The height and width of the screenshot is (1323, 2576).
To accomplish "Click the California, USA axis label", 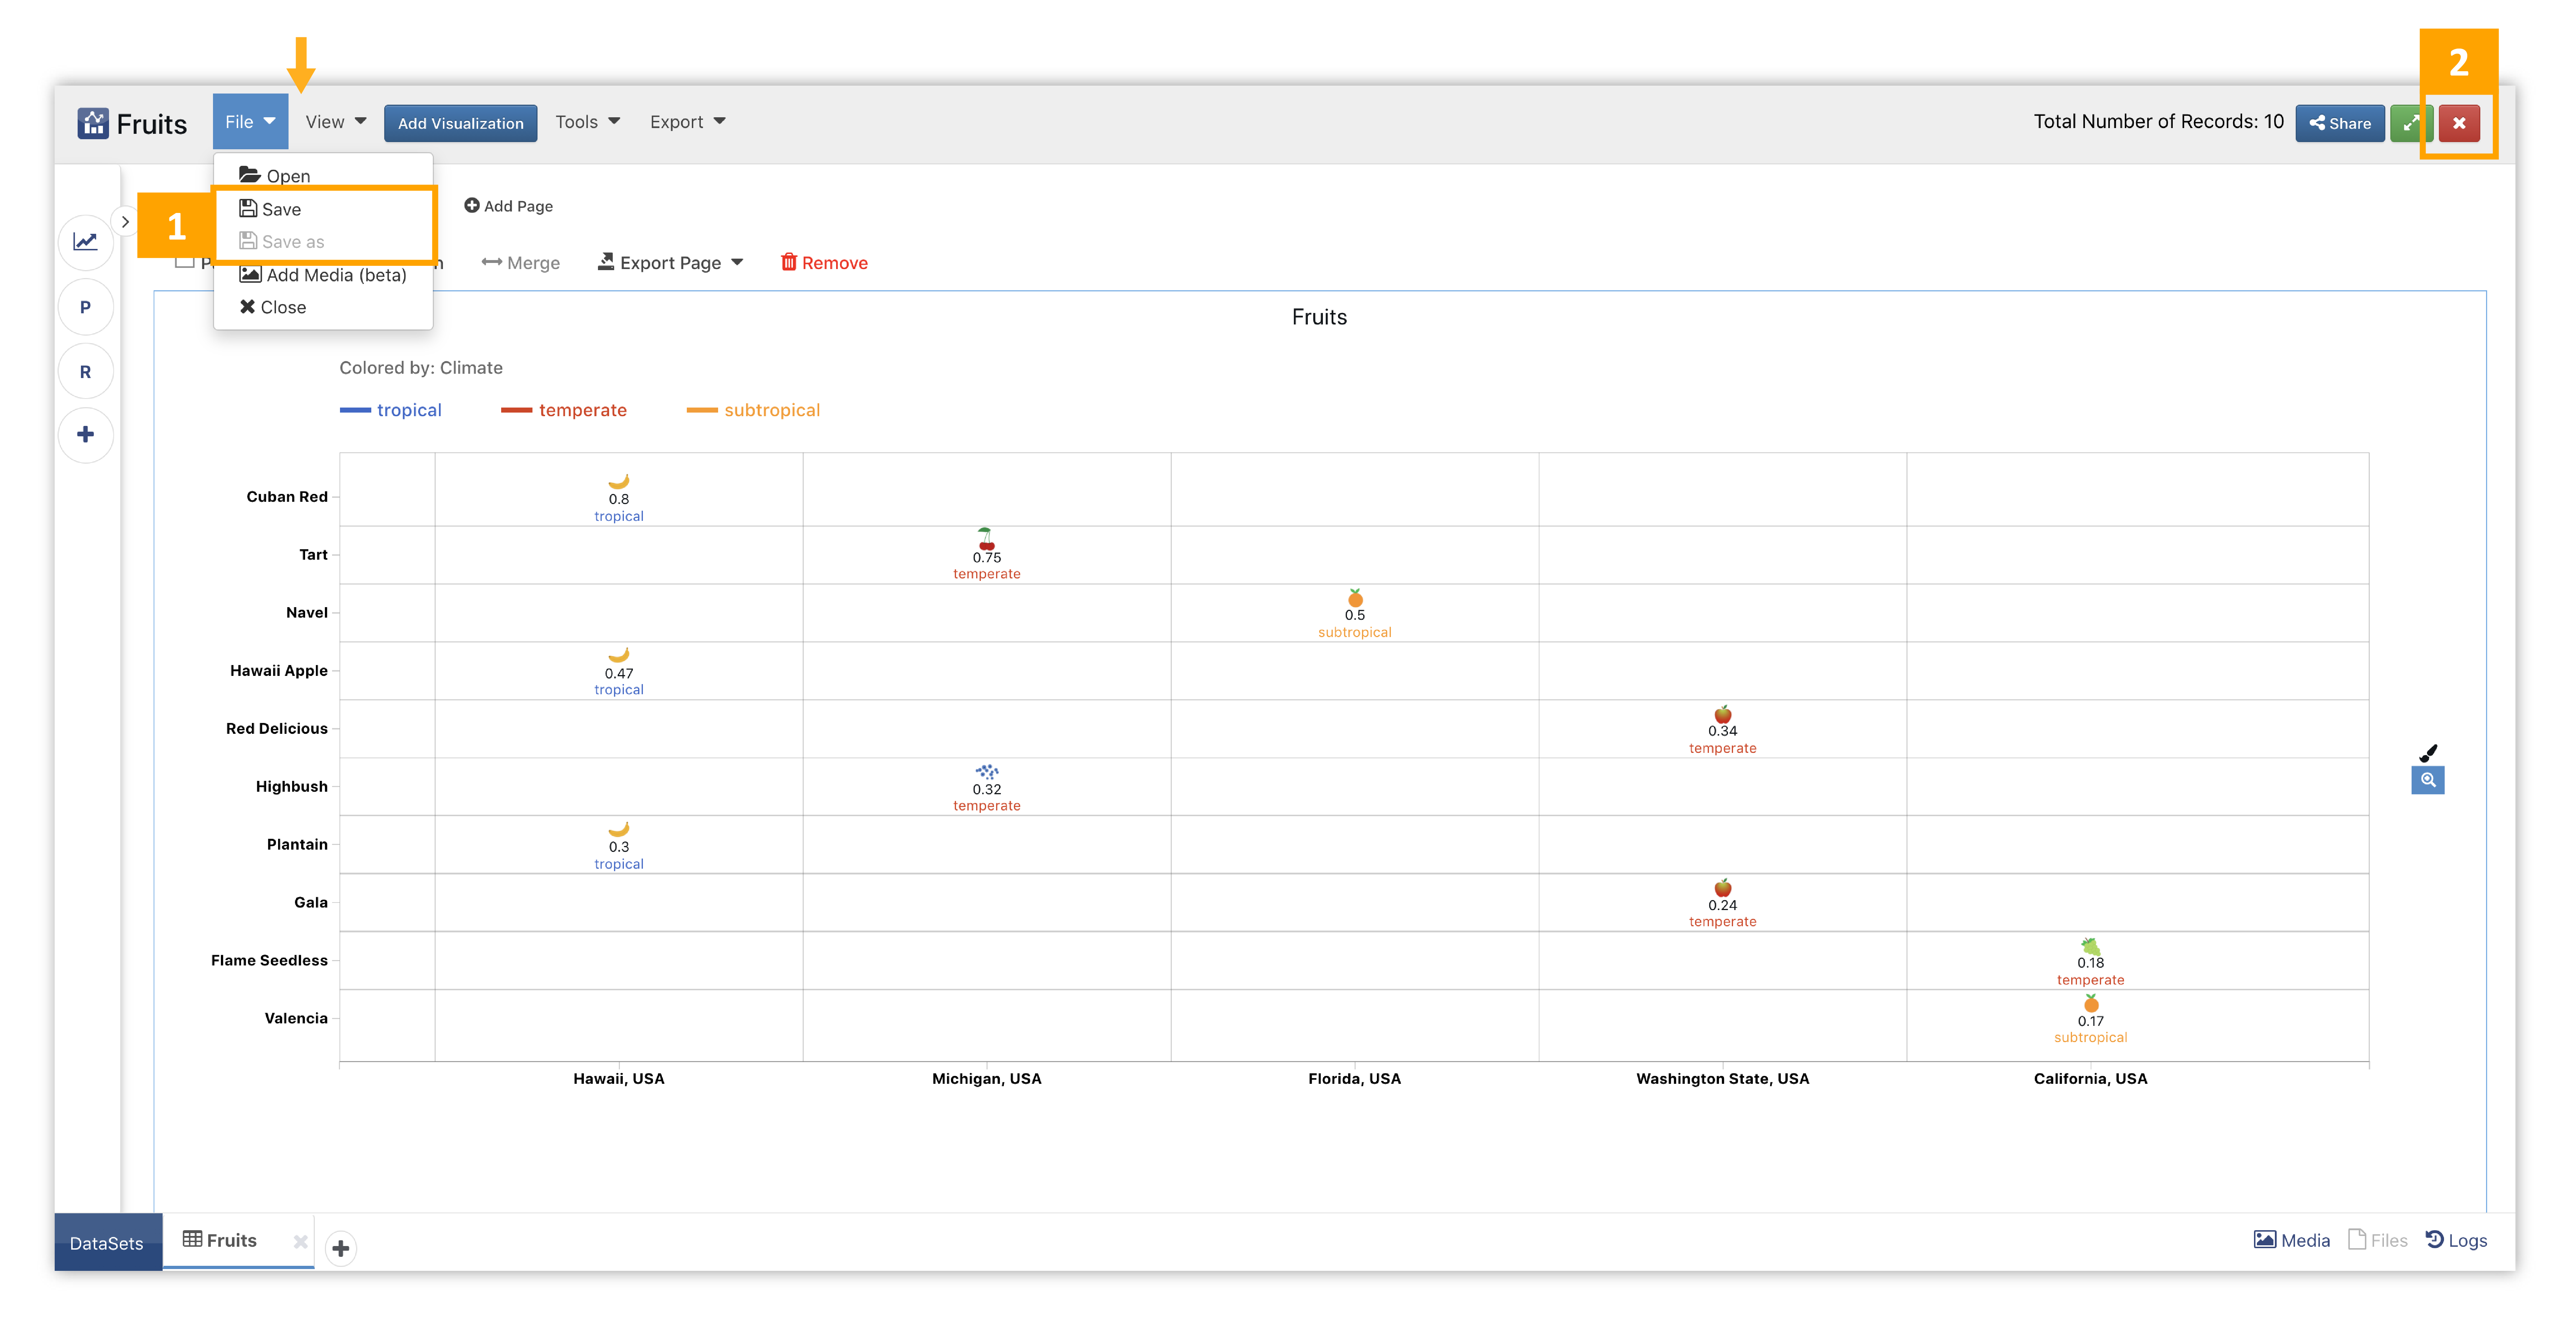I will 2091,1079.
